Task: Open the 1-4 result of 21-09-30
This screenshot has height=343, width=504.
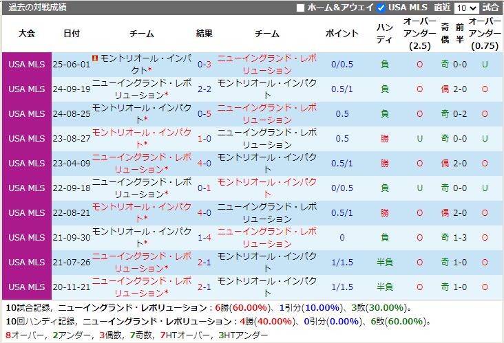Action: point(204,237)
